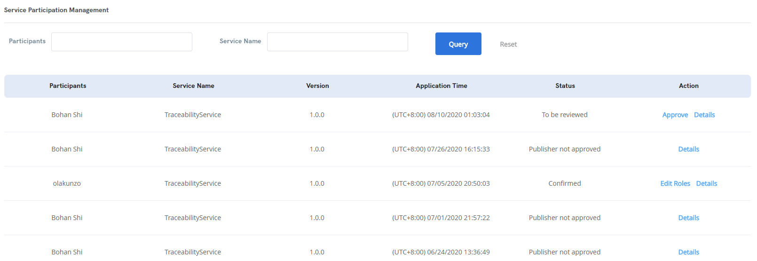Screen dimensions: 757x261
Task: Select the olakunzo participant cell
Action: click(67, 183)
